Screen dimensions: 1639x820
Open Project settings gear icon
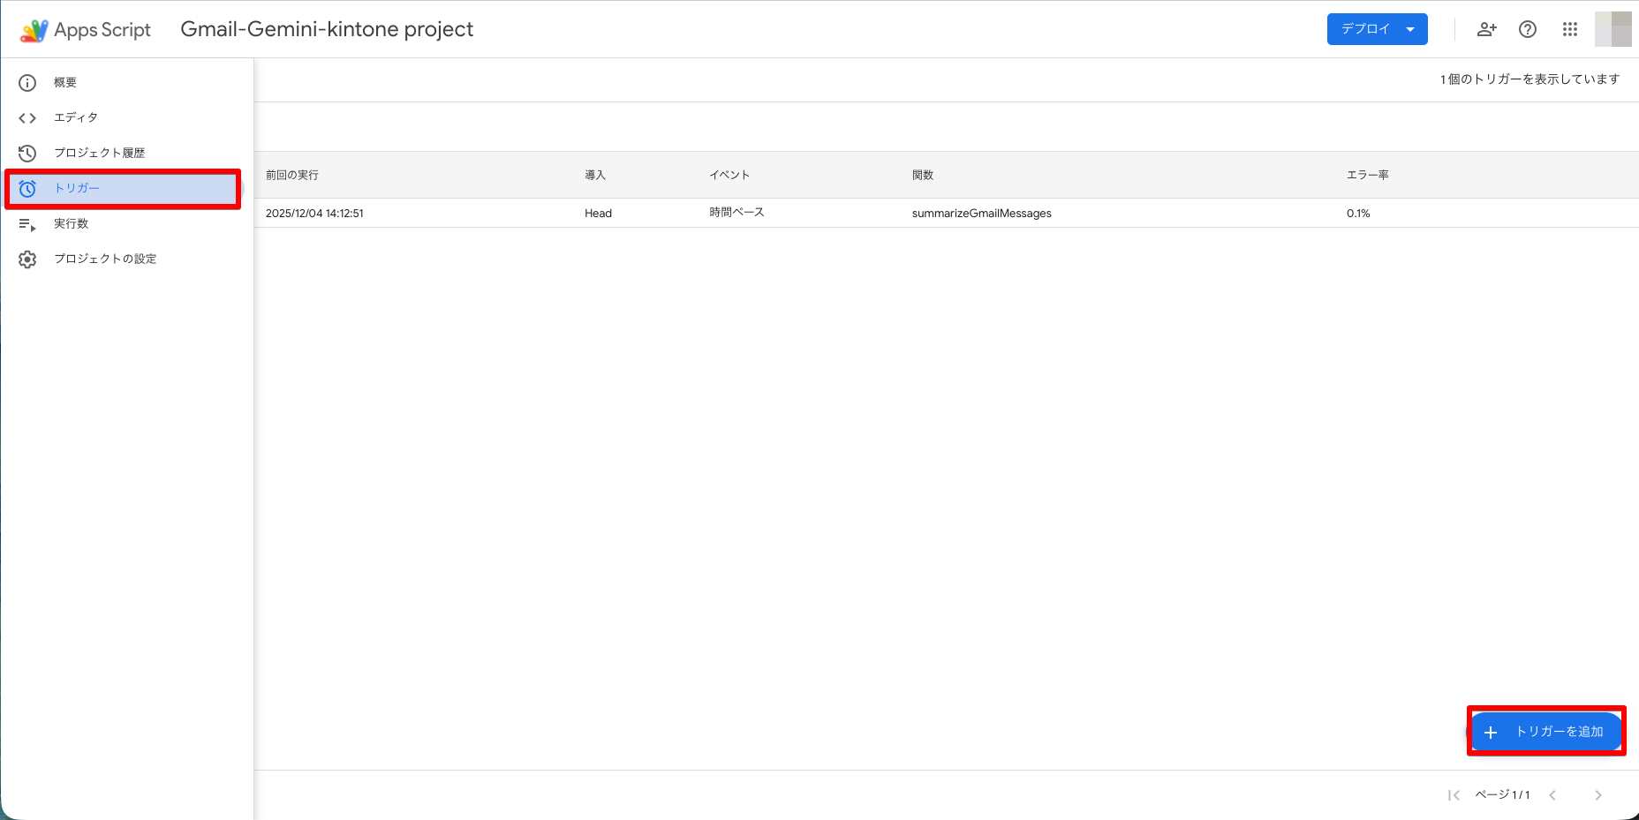[27, 260]
